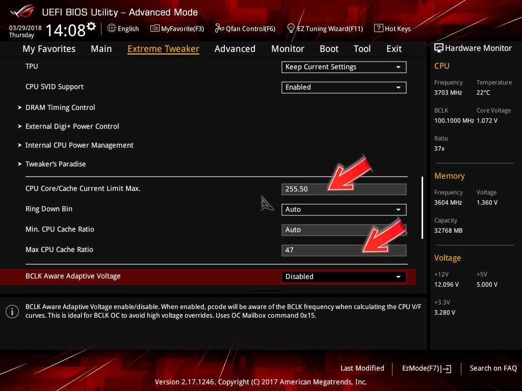The height and width of the screenshot is (391, 522).
Task: Click the ROG logo icon
Action: point(22,11)
